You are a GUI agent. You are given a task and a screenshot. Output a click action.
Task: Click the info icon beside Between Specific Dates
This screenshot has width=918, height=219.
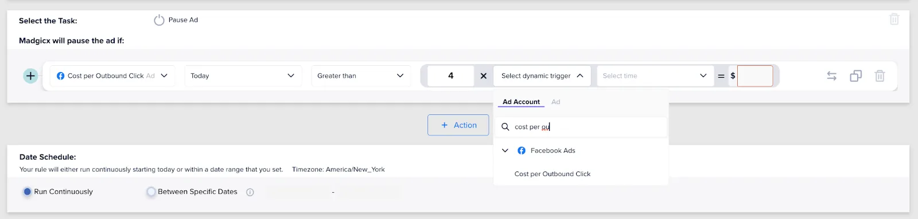point(250,192)
